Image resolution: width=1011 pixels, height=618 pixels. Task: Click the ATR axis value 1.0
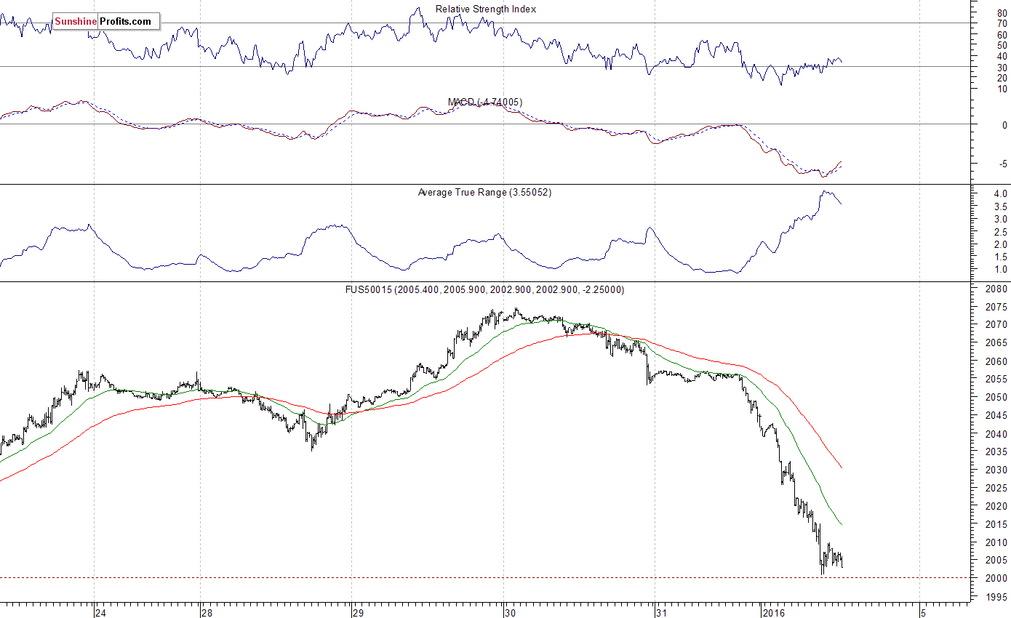pyautogui.click(x=1000, y=270)
